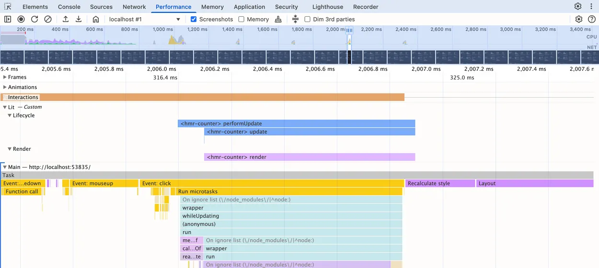This screenshot has width=599, height=268.
Task: Select the Event: click entry
Action: pyautogui.click(x=272, y=183)
